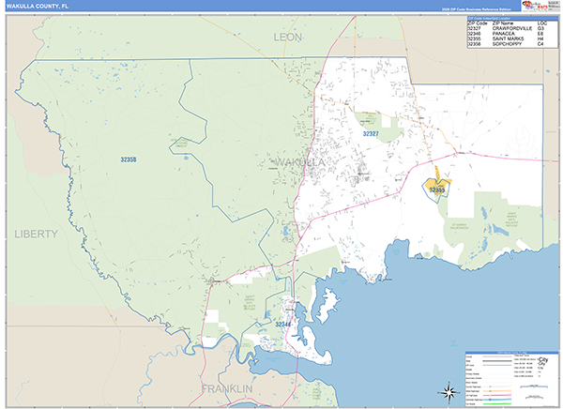Click the orange highway swatch in legend
Image resolution: width=563 pixels, height=409 pixels.
[x=497, y=391]
